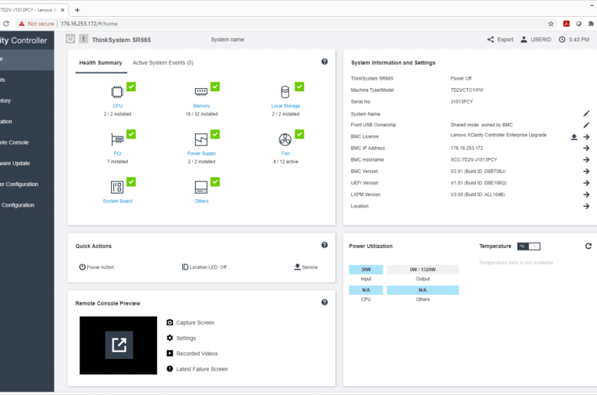Open help for Health Summary panel
The width and height of the screenshot is (597, 395).
[x=325, y=62]
